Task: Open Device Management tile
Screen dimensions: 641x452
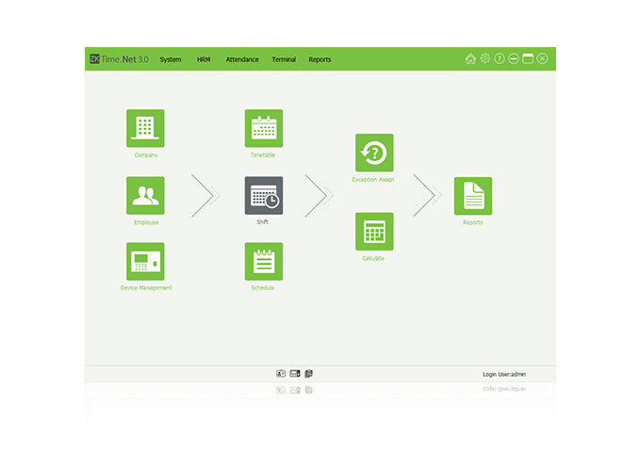Action: click(145, 261)
